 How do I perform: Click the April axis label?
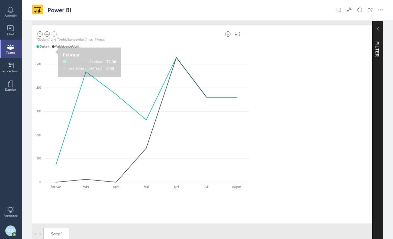click(116, 187)
